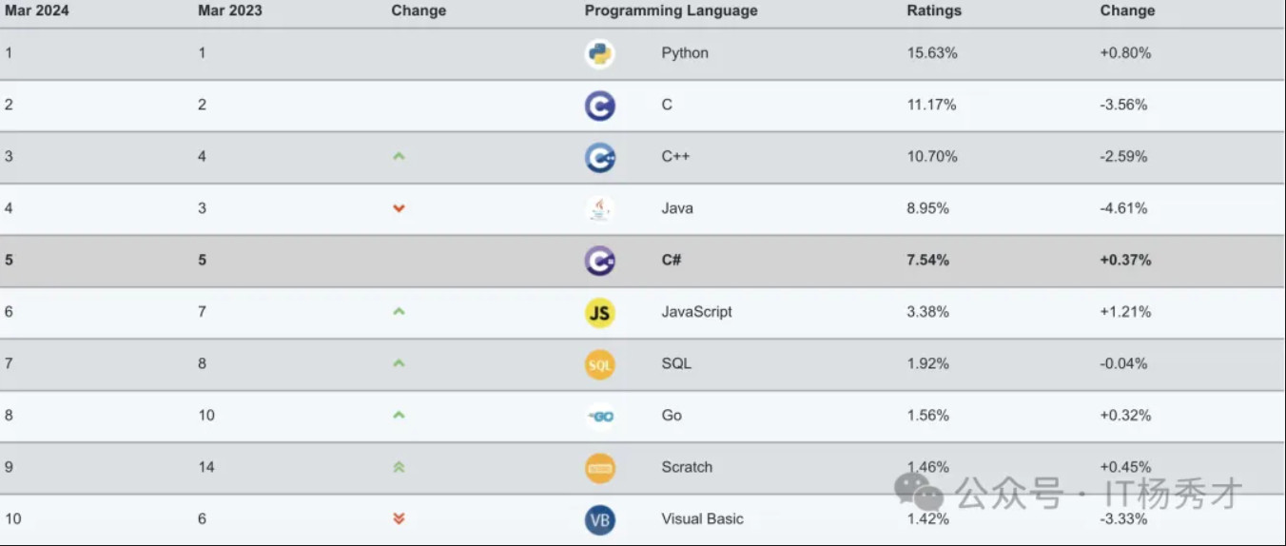Image resolution: width=1286 pixels, height=546 pixels.
Task: Click the orange Scratch logo icon
Action: tap(599, 468)
